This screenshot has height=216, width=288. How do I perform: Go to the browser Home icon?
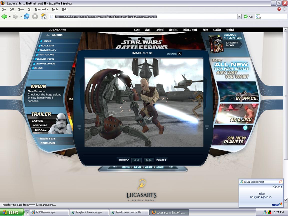(43, 16)
